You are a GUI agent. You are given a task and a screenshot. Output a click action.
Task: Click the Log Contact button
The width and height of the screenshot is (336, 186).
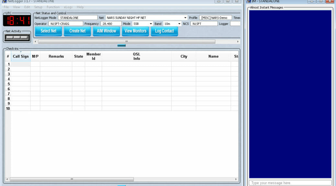point(164,31)
